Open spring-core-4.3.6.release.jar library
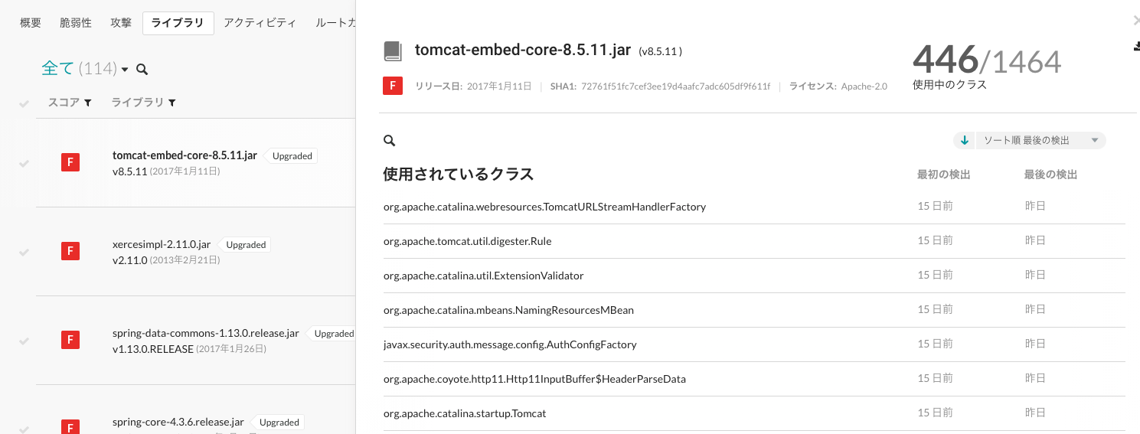1140x434 pixels. 178,422
